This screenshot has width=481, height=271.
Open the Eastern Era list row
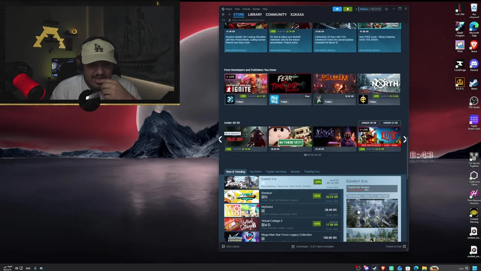284,183
